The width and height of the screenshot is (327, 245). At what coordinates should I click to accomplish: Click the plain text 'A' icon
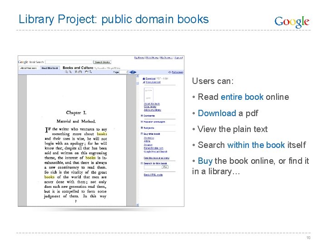[x=144, y=82]
